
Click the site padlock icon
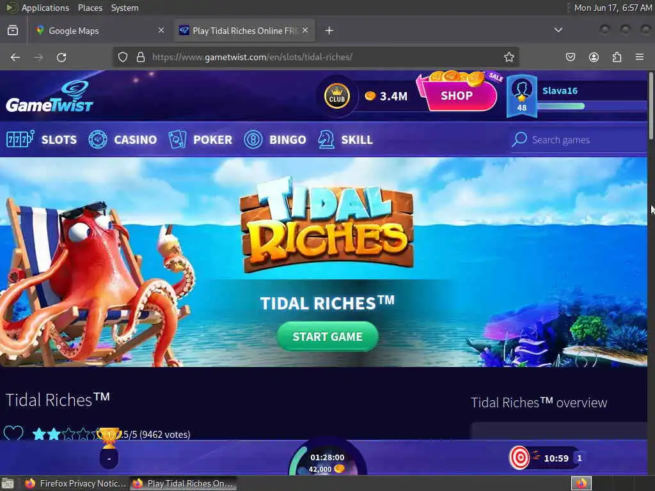(141, 57)
